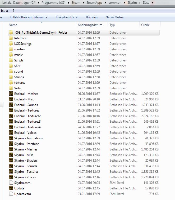Click ESM-Datei type of Skyrim.esm

click(x=117, y=183)
